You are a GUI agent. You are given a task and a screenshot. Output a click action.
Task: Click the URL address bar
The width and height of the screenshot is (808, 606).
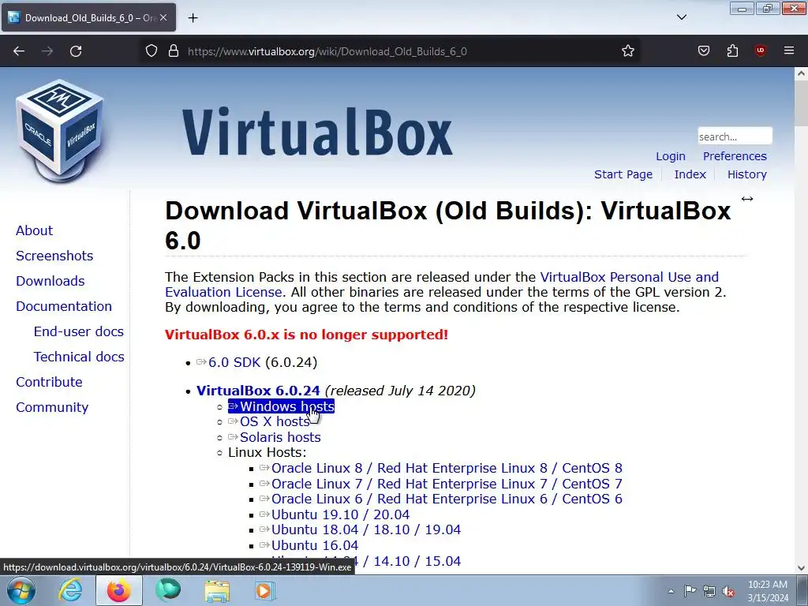391,51
